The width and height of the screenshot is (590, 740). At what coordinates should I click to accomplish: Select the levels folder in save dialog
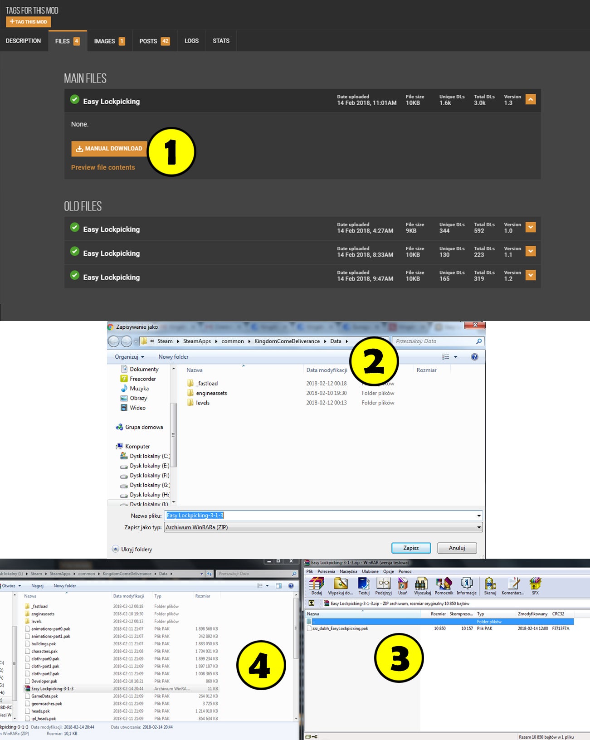198,403
